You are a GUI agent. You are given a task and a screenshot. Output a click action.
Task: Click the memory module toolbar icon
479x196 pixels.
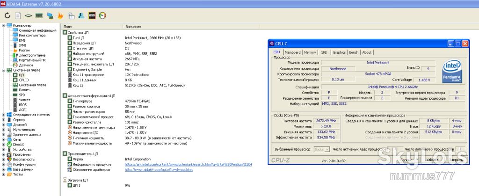39,15
